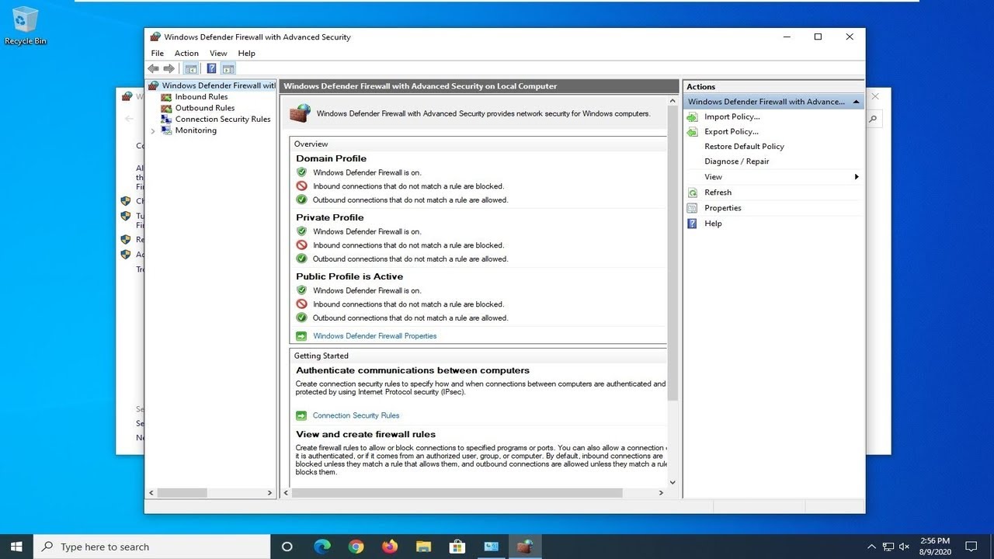This screenshot has width=994, height=559.
Task: Click Import Policy in the Actions pane
Action: (x=732, y=116)
